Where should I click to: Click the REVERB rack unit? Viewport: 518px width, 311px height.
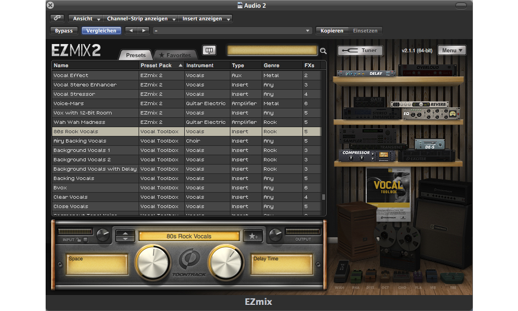tap(420, 104)
